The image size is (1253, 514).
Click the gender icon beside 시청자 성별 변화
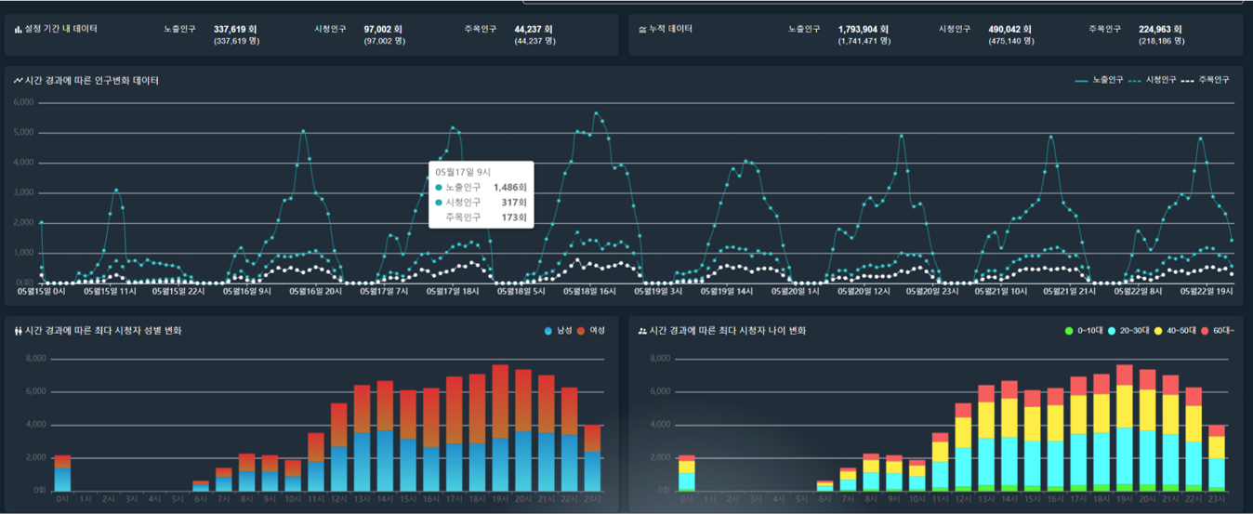18,331
